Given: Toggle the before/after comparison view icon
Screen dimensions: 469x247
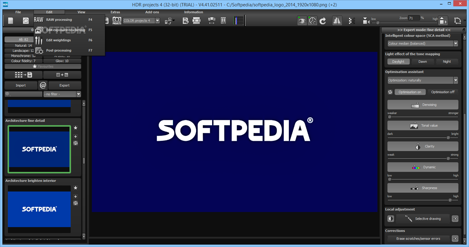Looking at the screenshot, I should coord(337,21).
